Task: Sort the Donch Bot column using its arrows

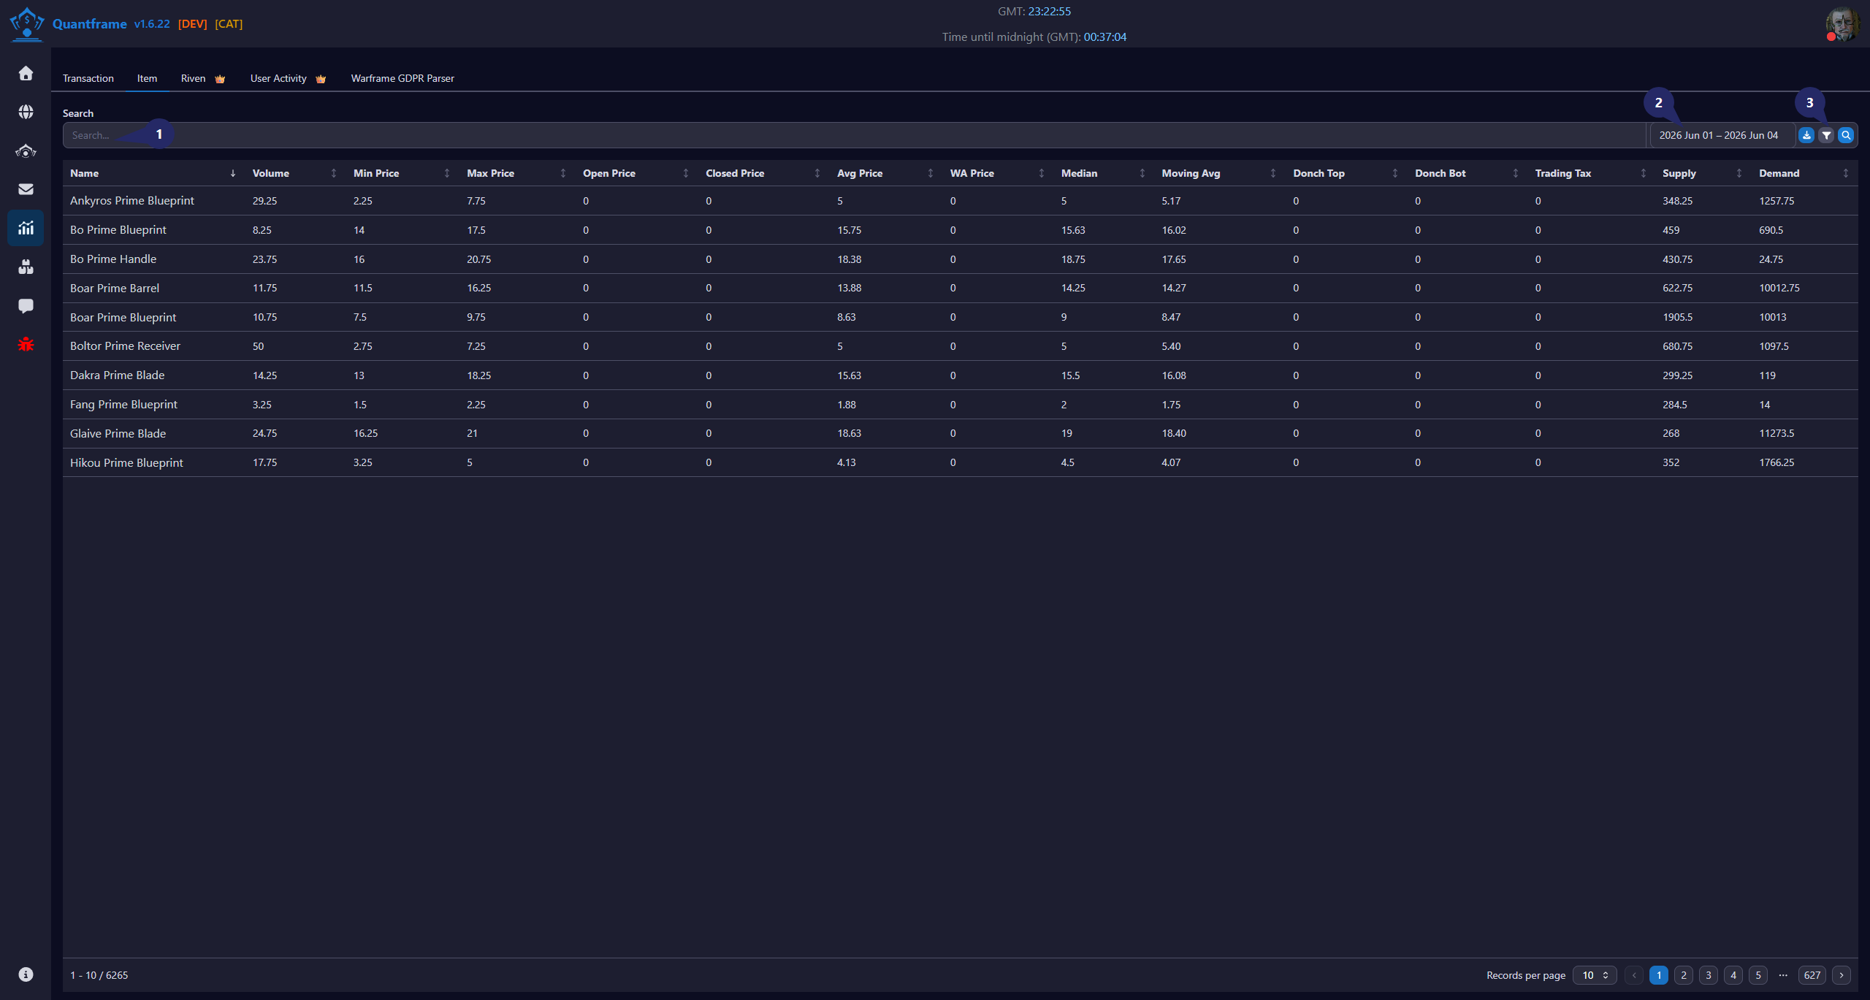Action: point(1516,173)
